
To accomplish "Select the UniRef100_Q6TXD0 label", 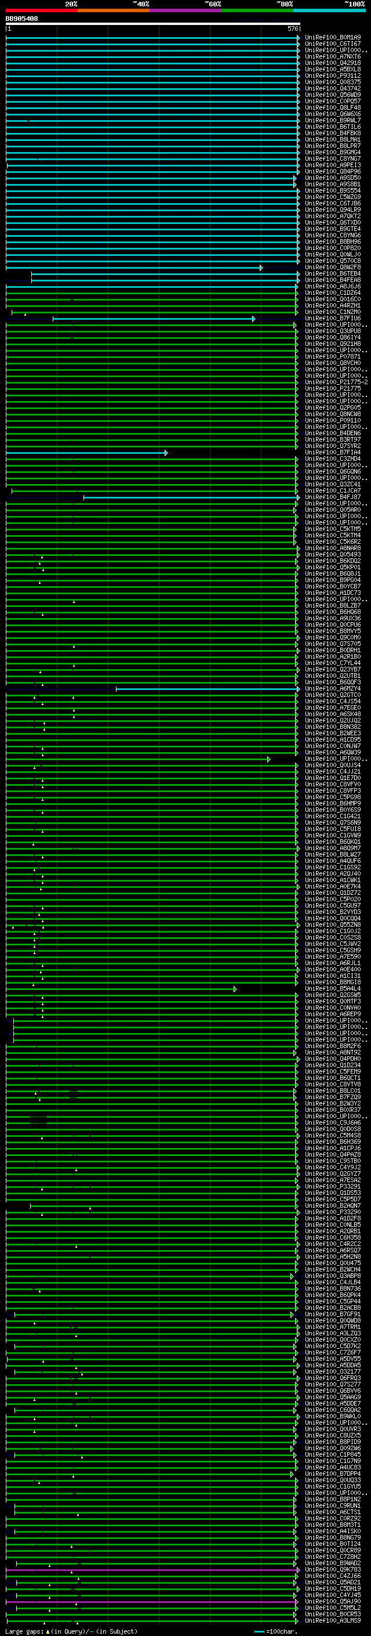I will [332, 222].
